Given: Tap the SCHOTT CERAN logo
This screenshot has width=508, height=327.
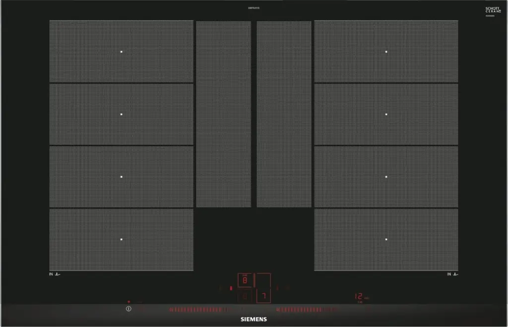Looking at the screenshot, I should pos(493,10).
